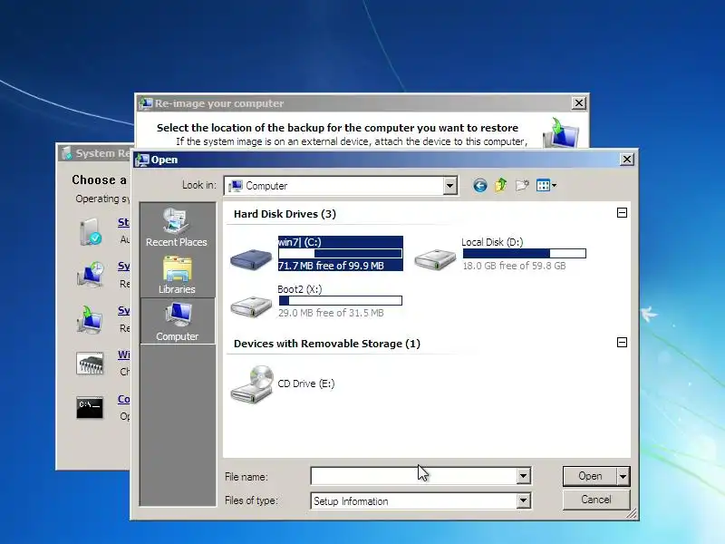This screenshot has height=544, width=725.
Task: Click '71.7 MB free of 99.9 MB' text
Action: click(331, 266)
